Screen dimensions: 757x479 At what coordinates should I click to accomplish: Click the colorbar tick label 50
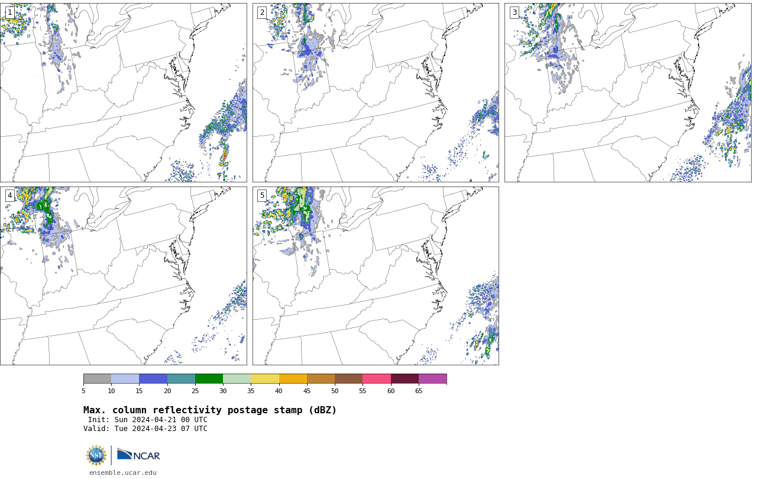click(335, 391)
